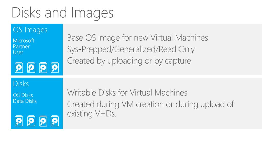262x147 pixels.
Task: Select the Disks tile heading
Action: coord(21,84)
